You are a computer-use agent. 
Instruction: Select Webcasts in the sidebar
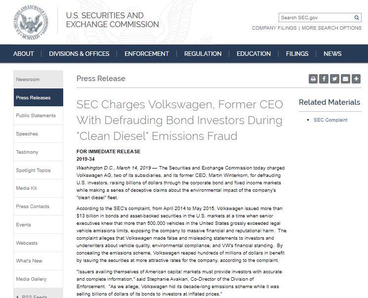coord(38,243)
